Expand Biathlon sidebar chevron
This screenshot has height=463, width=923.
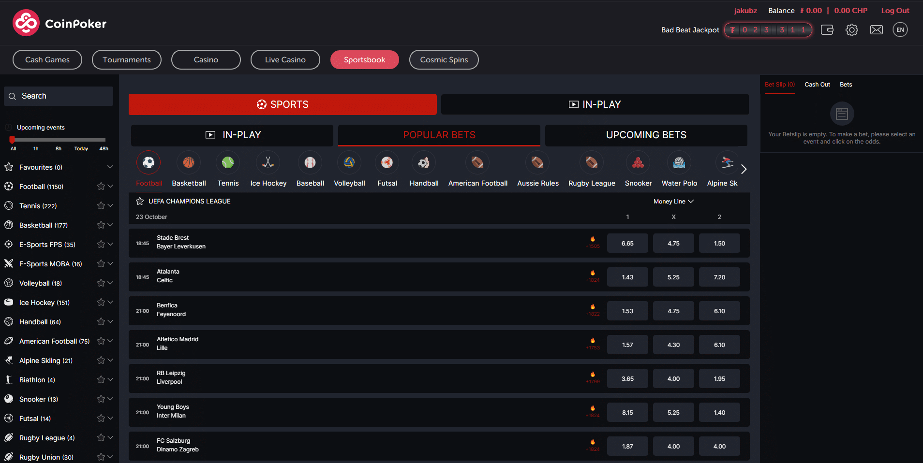[x=110, y=379]
